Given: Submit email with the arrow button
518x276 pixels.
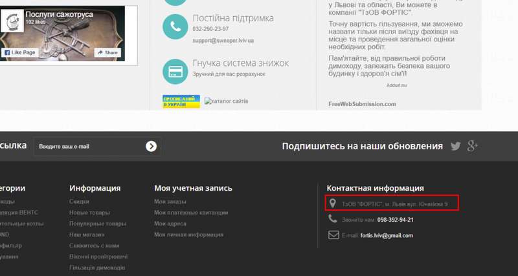Looking at the screenshot, I should tap(151, 147).
